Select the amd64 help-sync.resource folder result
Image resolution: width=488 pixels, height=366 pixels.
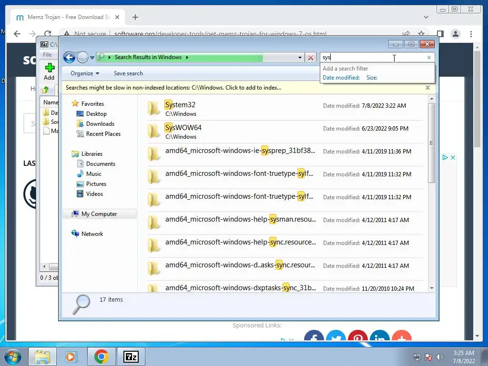(x=285, y=246)
